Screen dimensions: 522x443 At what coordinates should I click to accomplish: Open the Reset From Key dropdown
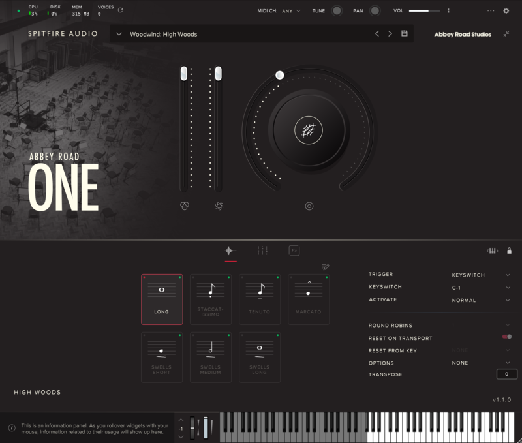coord(481,350)
